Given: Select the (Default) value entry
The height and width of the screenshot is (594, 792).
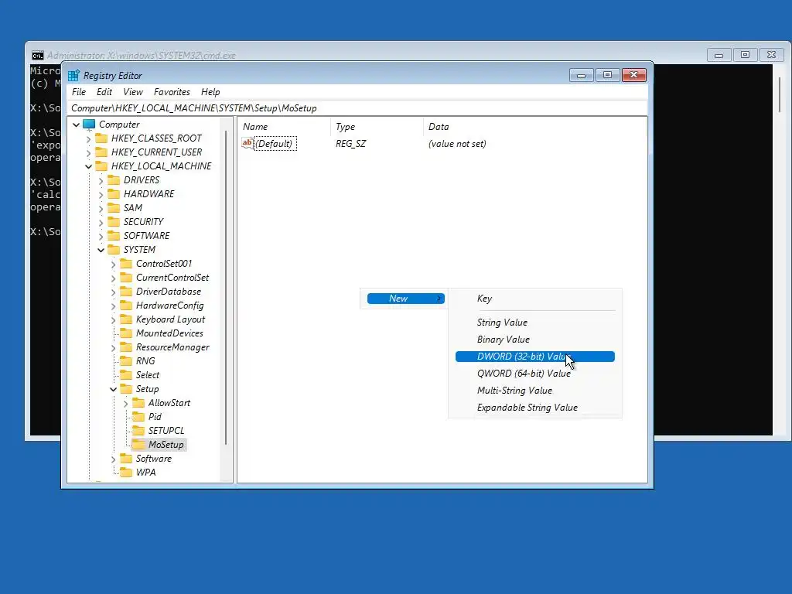Looking at the screenshot, I should point(274,144).
